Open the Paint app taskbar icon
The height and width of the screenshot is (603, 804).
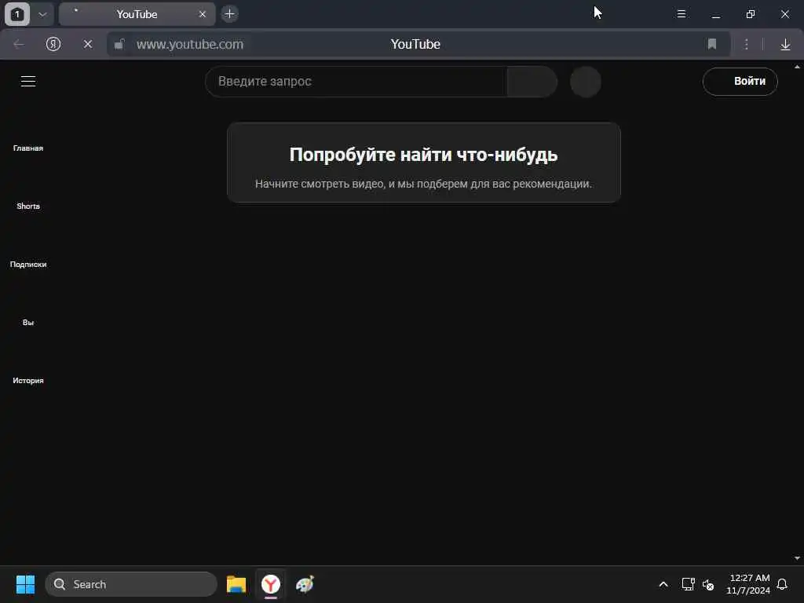coord(305,584)
